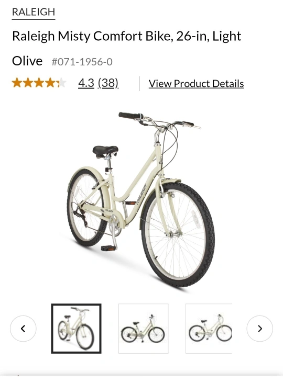
Task: Click the handlebars in main image
Action: click(159, 120)
